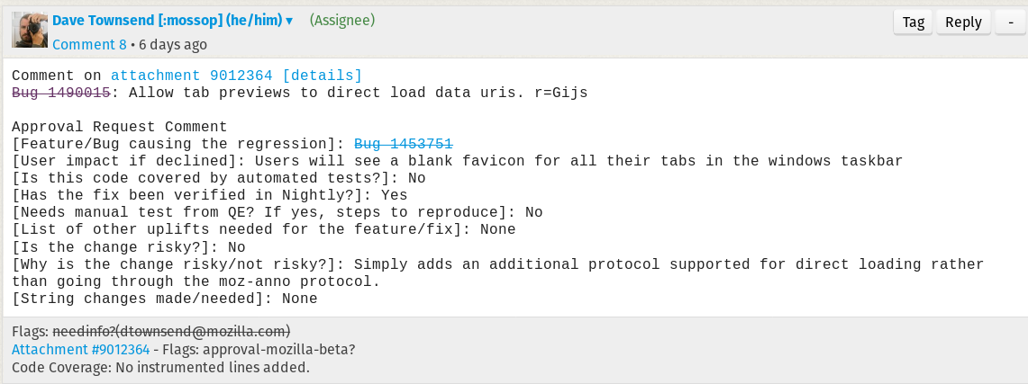Click the (Assignee) label

tap(342, 20)
